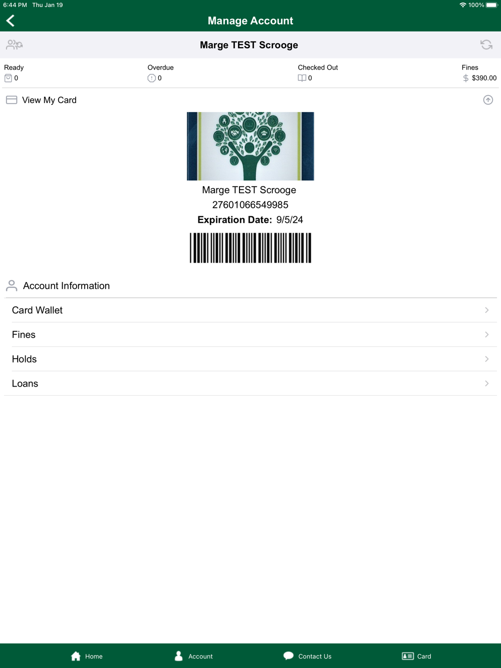
Task: Switch to the Account tab
Action: click(193, 656)
